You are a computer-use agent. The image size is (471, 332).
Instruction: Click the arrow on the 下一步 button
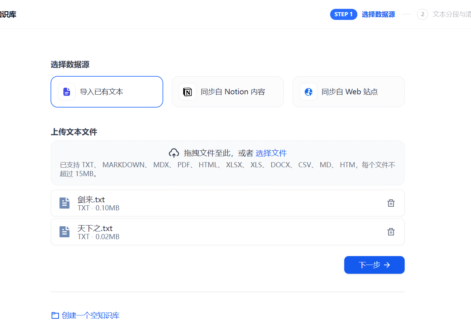point(387,265)
